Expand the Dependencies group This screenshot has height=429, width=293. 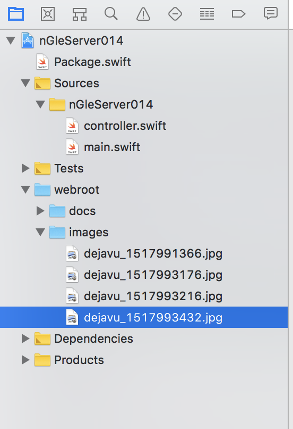pyautogui.click(x=25, y=339)
